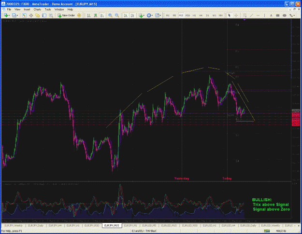Image resolution: width=302 pixels, height=234 pixels.
Task: Click the connection status bars in status bar
Action: tap(267, 231)
